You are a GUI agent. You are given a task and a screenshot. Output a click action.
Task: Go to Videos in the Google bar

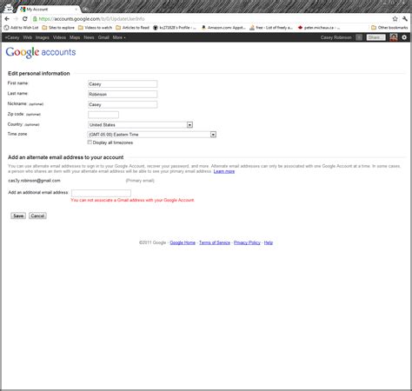(59, 37)
